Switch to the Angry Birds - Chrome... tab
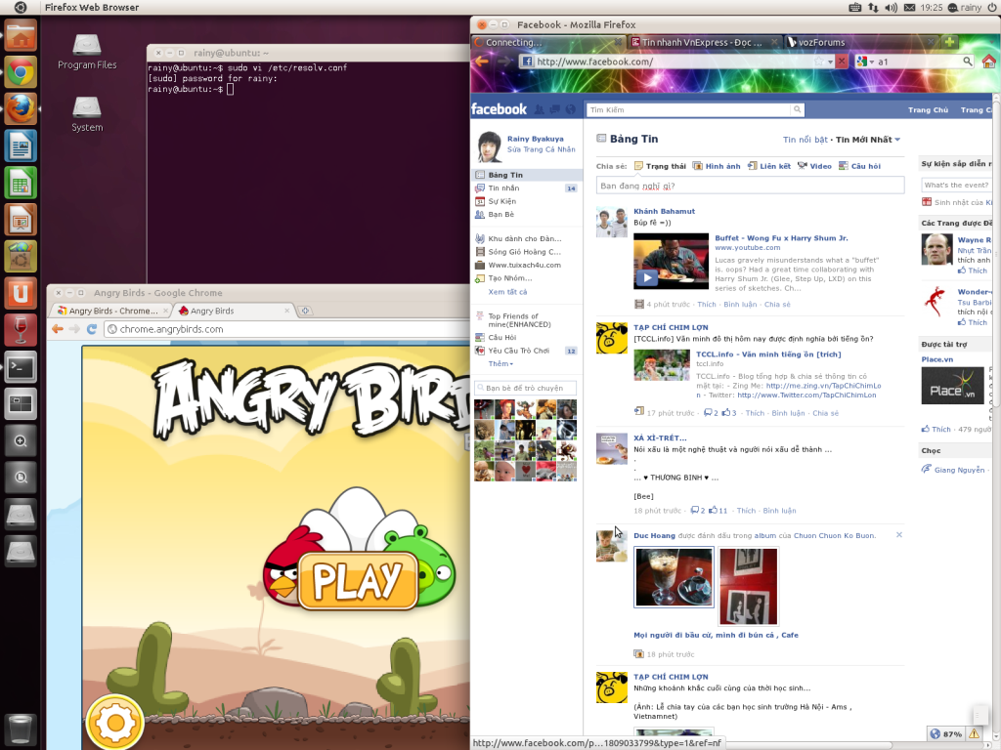 [111, 311]
